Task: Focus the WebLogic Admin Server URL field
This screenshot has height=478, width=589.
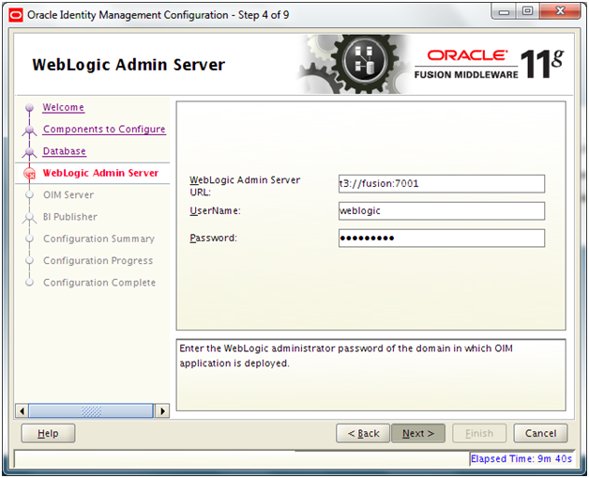Action: coord(442,184)
